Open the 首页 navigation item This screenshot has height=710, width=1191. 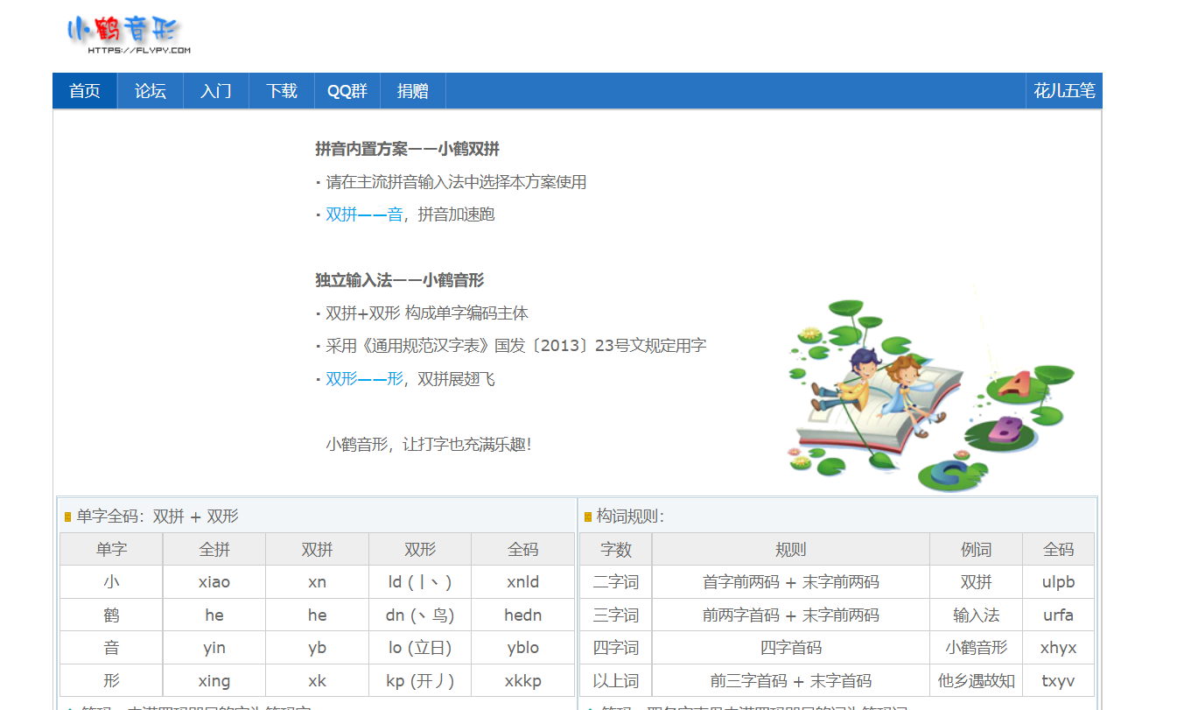pyautogui.click(x=84, y=90)
